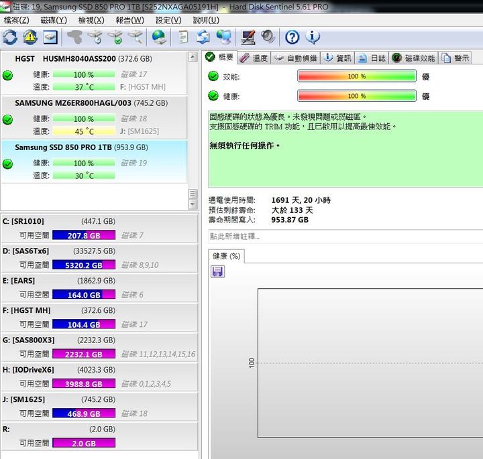
Task: Click the disk with magnifying glass icon
Action: pos(136,38)
